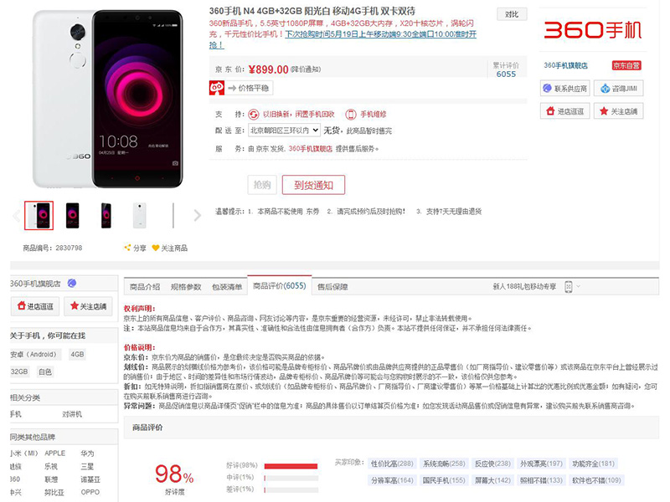Click the share icon below product thumbnails
The width and height of the screenshot is (670, 502).
[127, 248]
